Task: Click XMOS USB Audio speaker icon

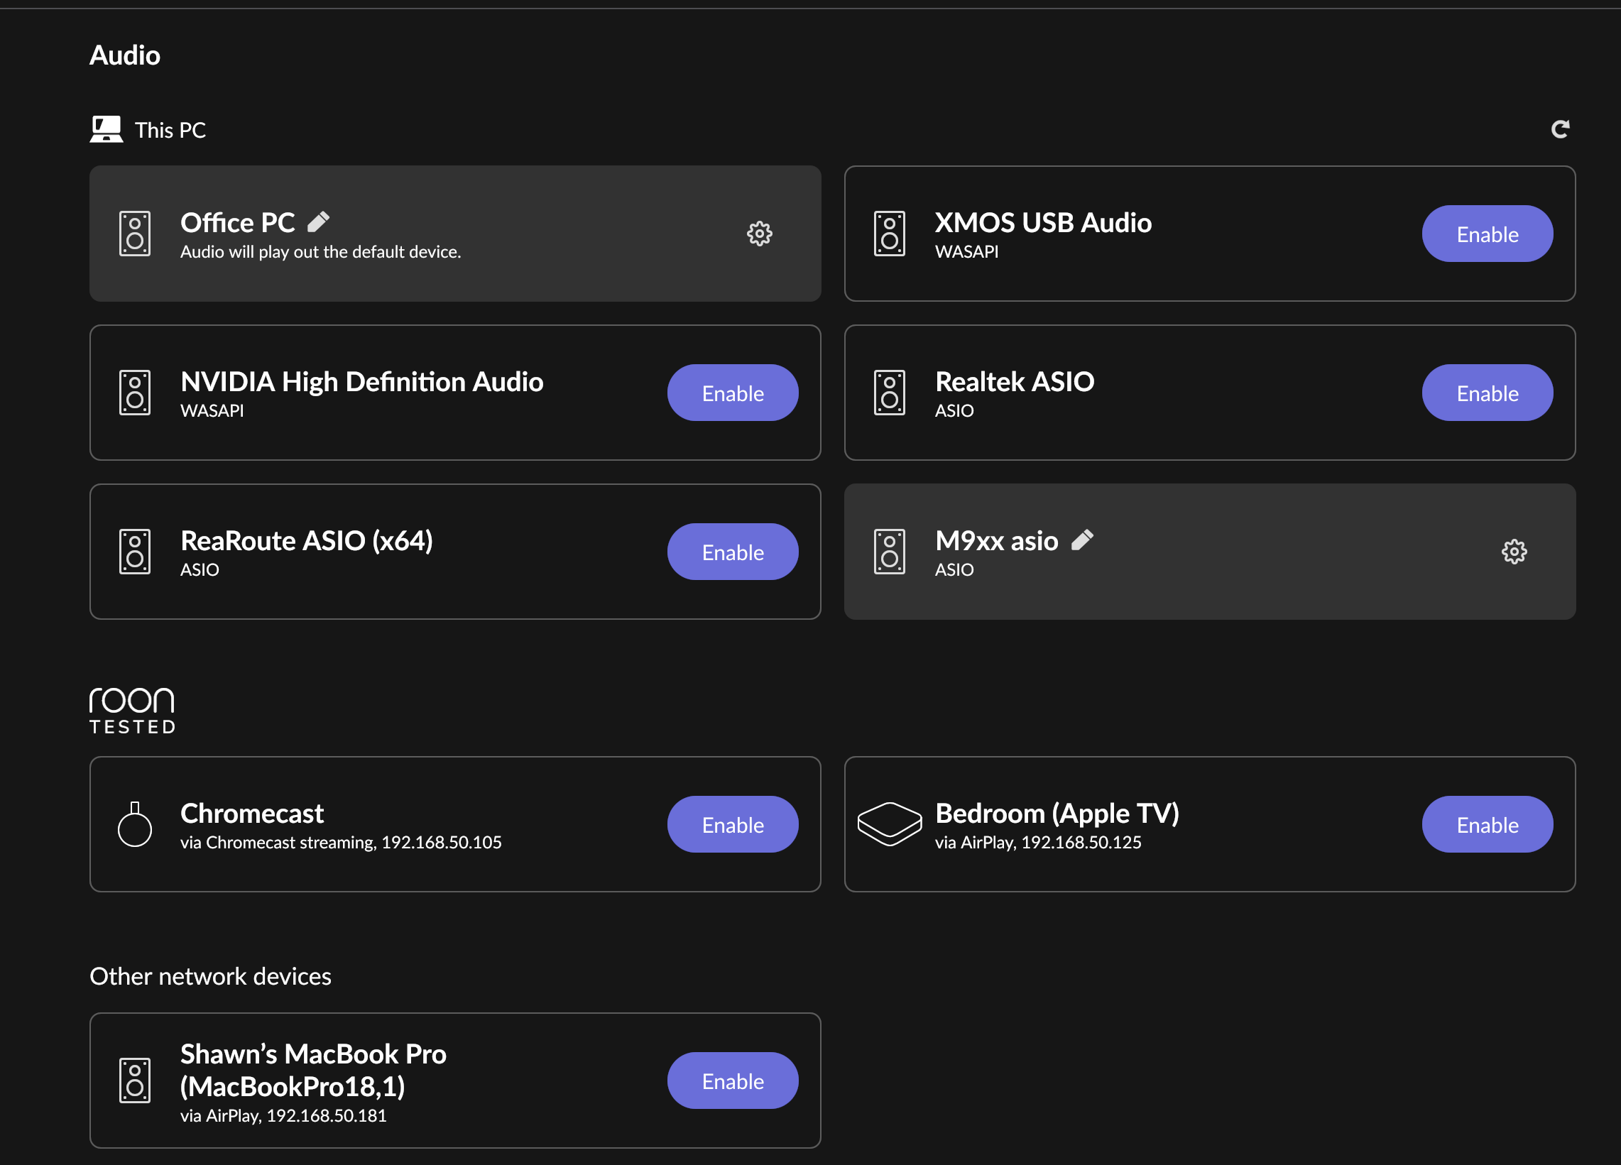Action: [889, 234]
